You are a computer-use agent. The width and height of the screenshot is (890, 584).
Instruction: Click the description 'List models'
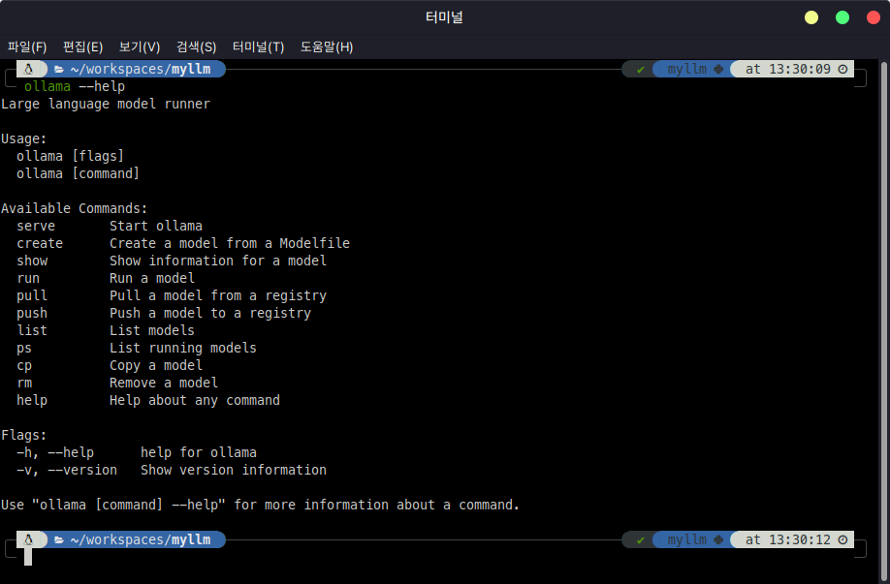click(x=152, y=330)
